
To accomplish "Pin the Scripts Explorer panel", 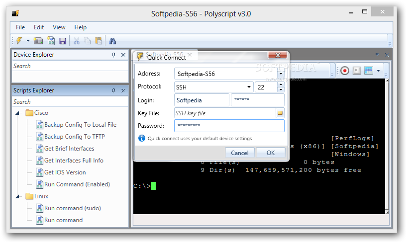I will [113, 90].
